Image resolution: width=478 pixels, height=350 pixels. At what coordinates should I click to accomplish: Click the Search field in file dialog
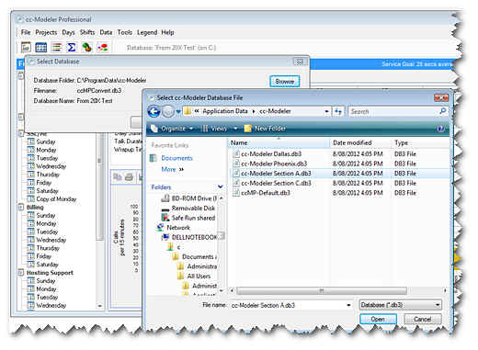[393, 111]
